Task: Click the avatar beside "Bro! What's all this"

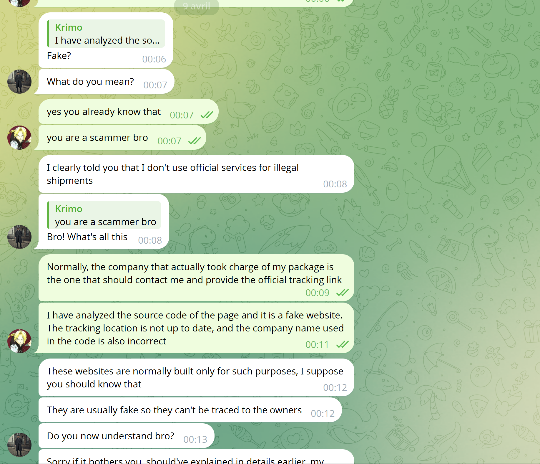Action: pos(19,237)
